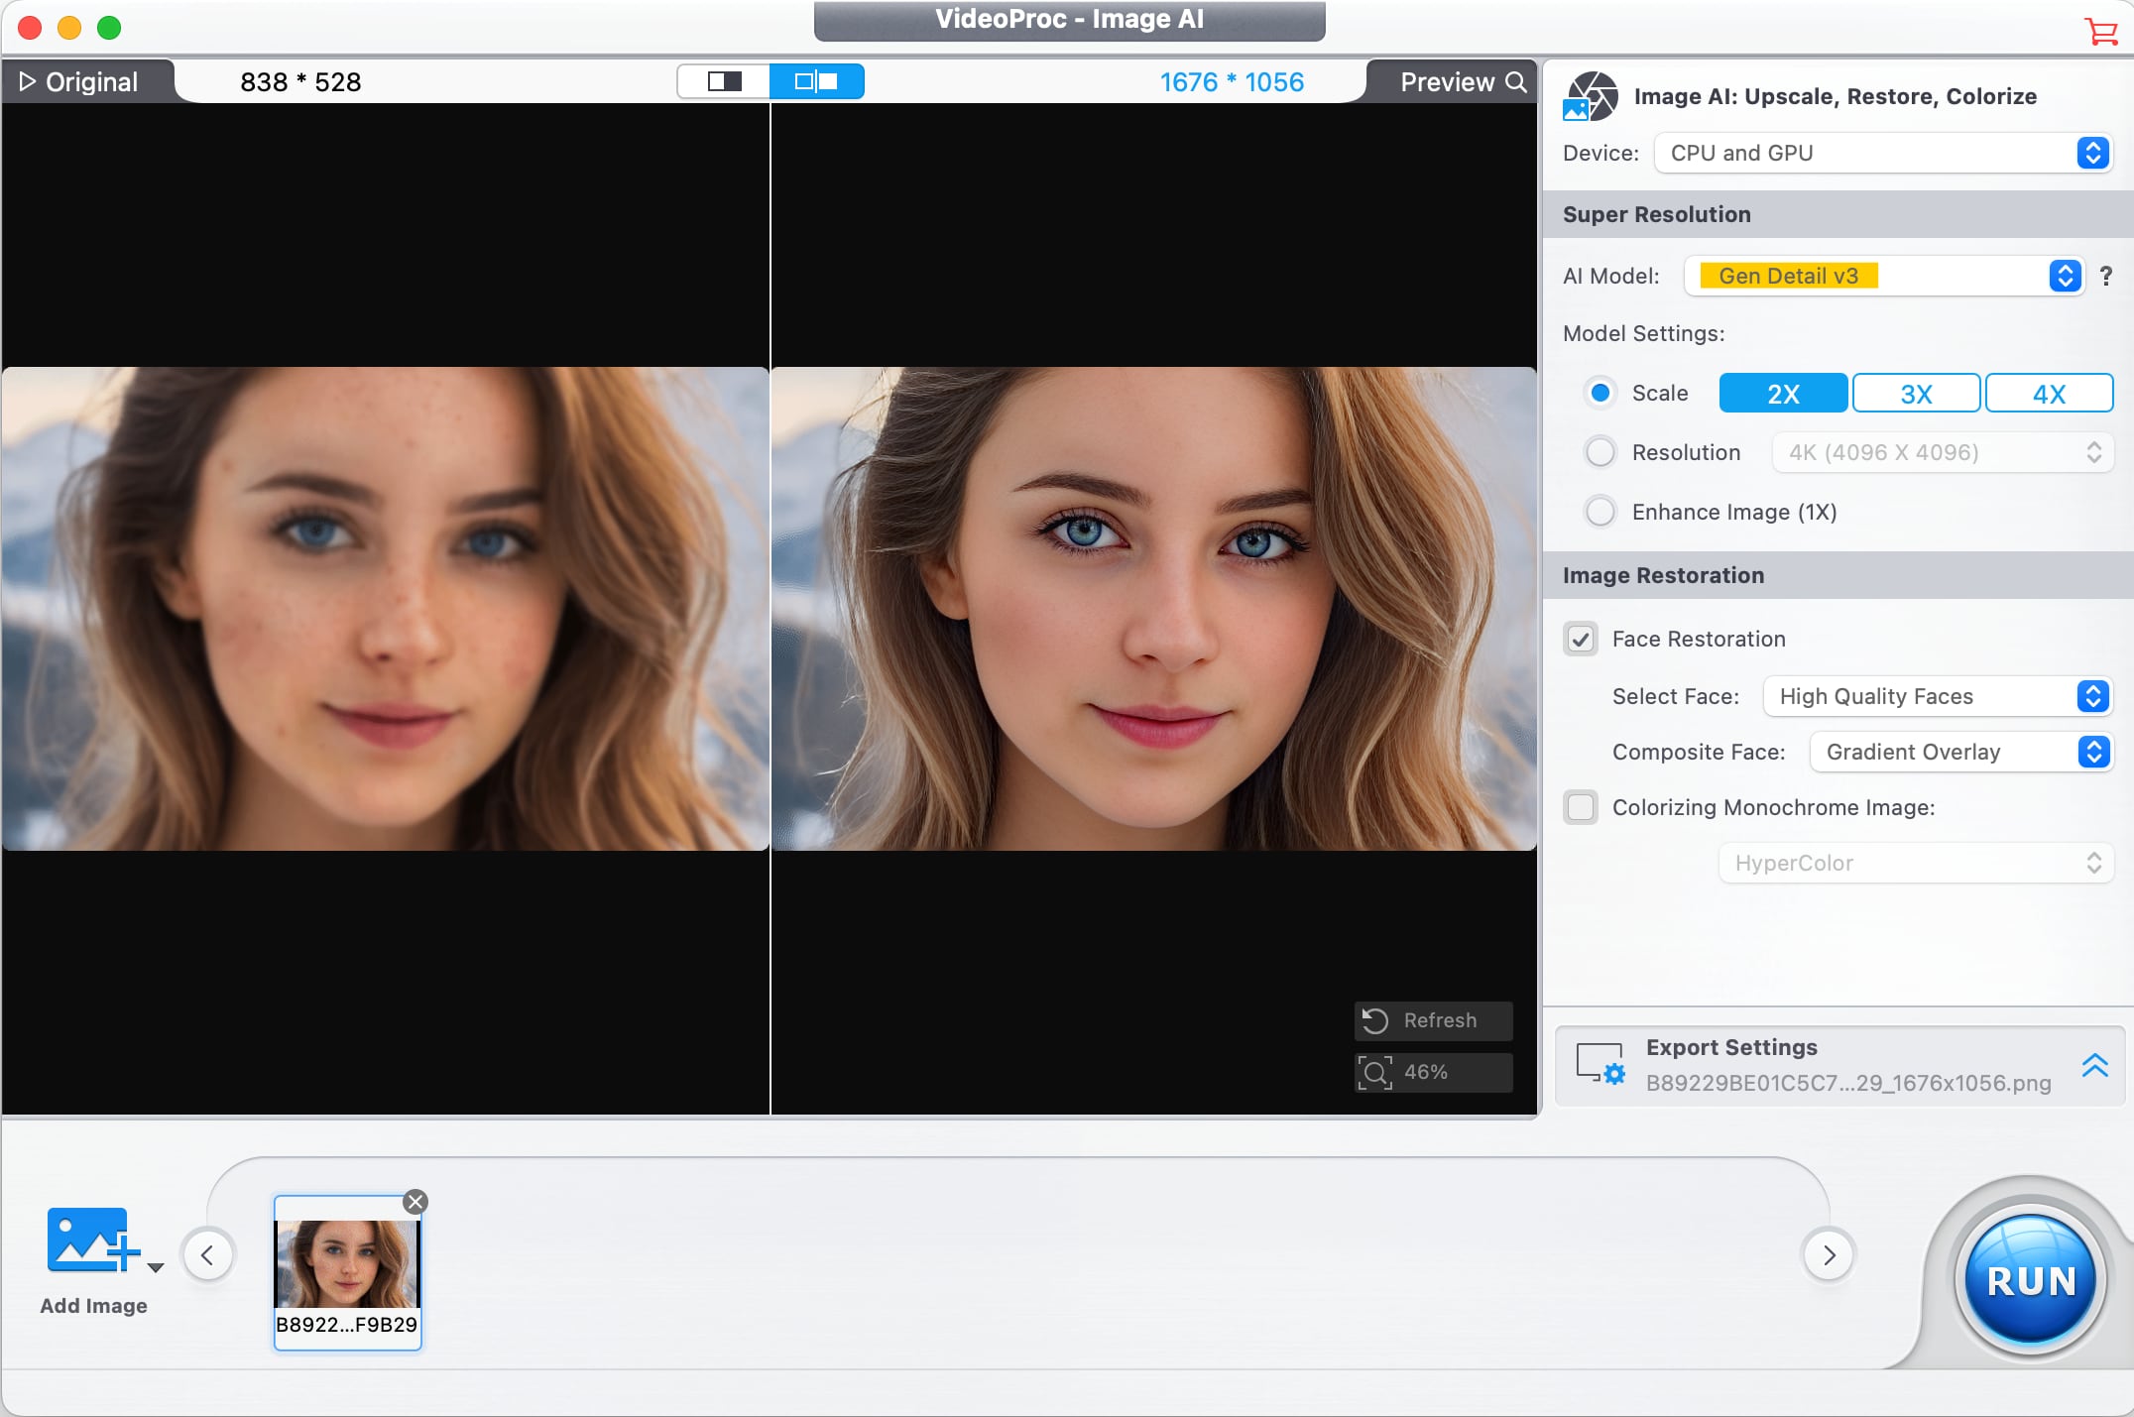Click the macOS green zoom window button

[x=109, y=28]
